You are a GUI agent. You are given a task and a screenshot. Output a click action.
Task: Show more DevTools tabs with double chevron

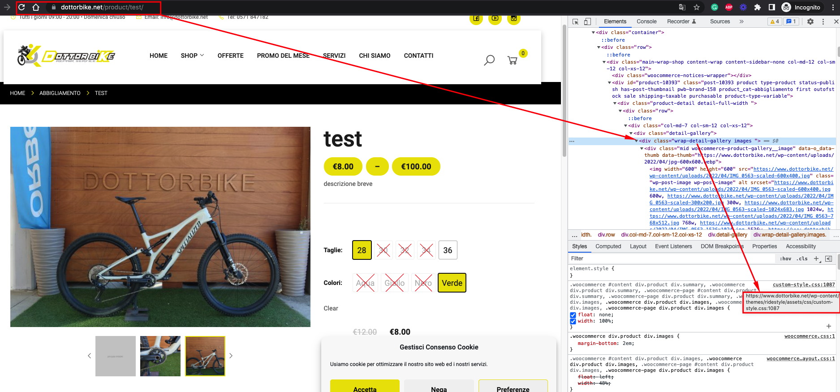pos(741,22)
